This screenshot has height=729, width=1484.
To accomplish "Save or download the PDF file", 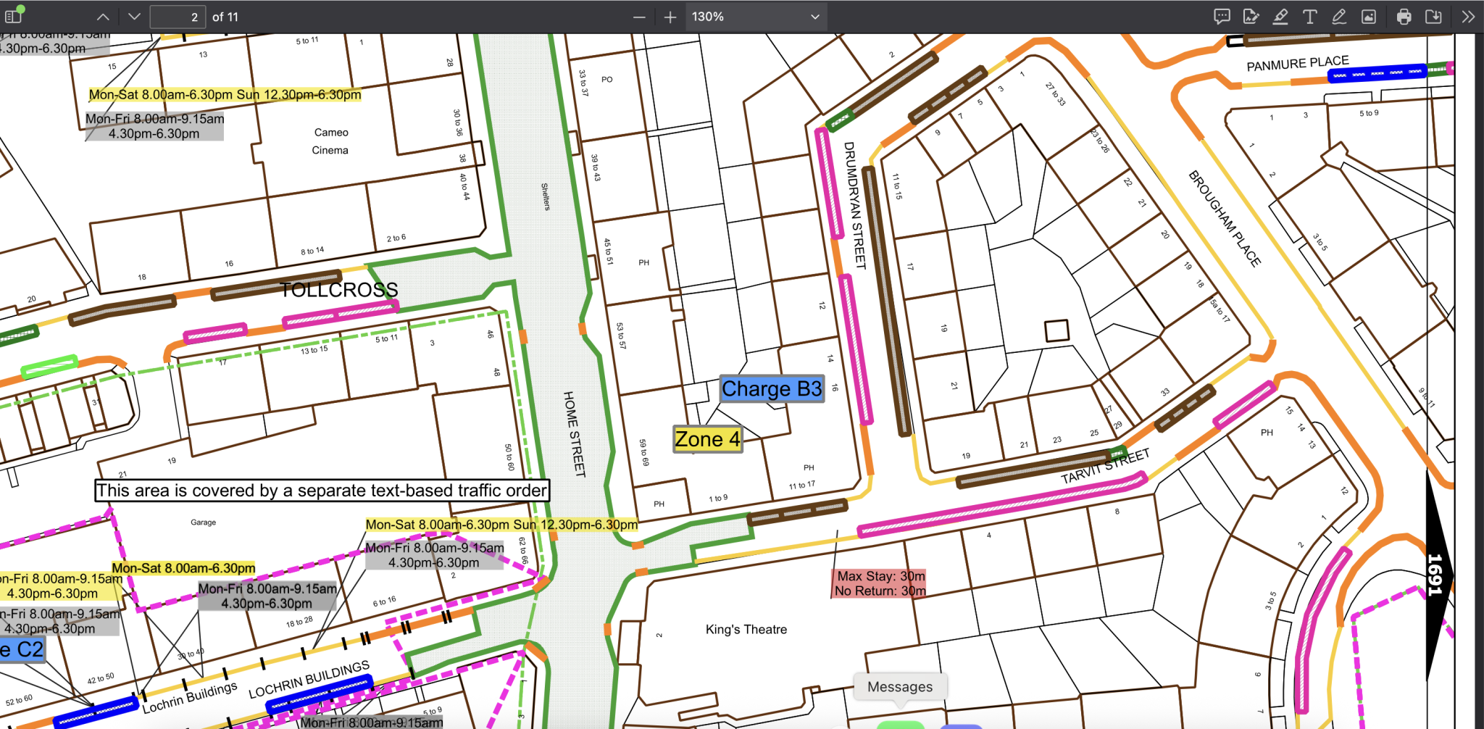I will tap(1433, 17).
